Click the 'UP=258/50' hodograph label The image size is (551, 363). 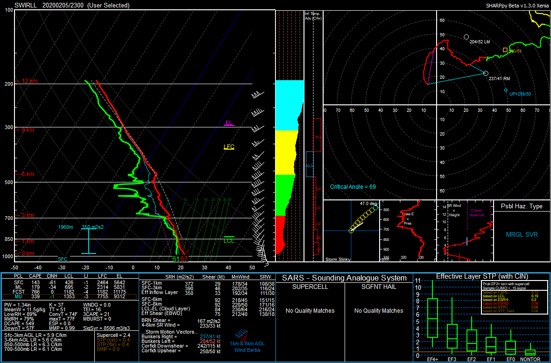[x=520, y=94]
